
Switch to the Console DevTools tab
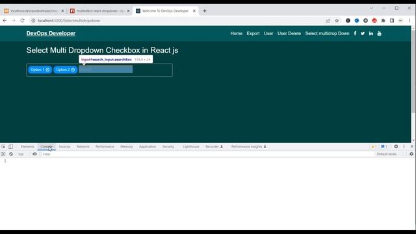coord(46,146)
